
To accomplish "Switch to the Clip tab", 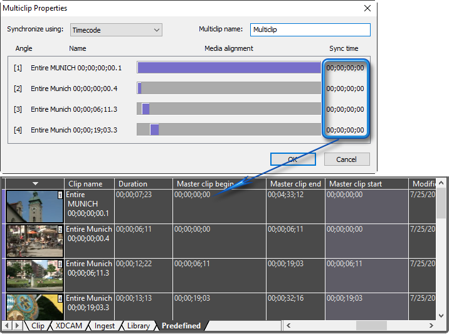I will tap(38, 326).
